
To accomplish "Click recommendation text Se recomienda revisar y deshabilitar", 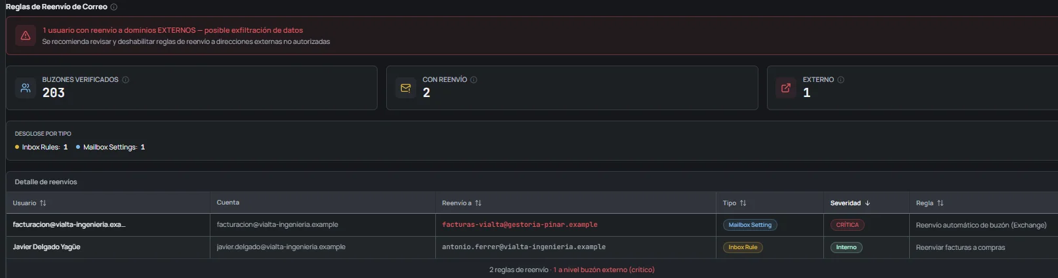I will (186, 41).
